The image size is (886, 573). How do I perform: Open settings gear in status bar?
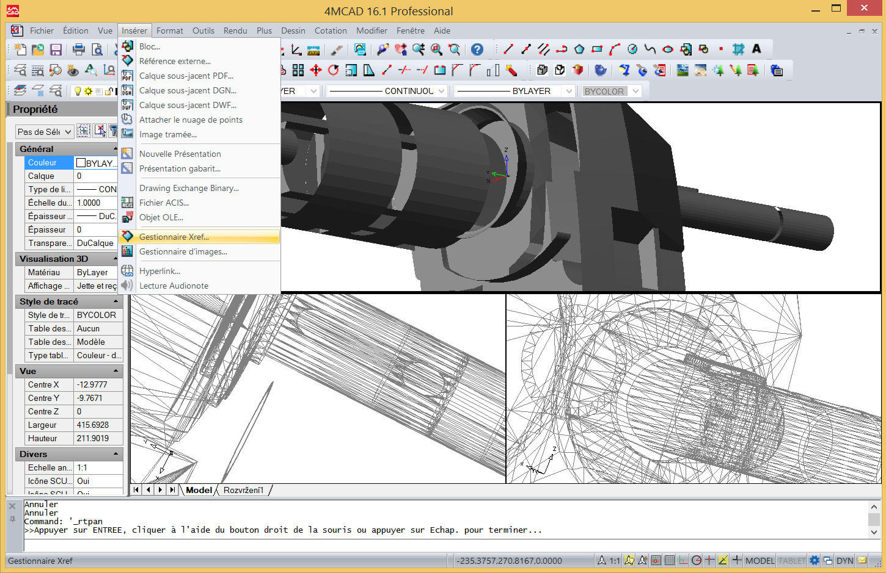[815, 560]
